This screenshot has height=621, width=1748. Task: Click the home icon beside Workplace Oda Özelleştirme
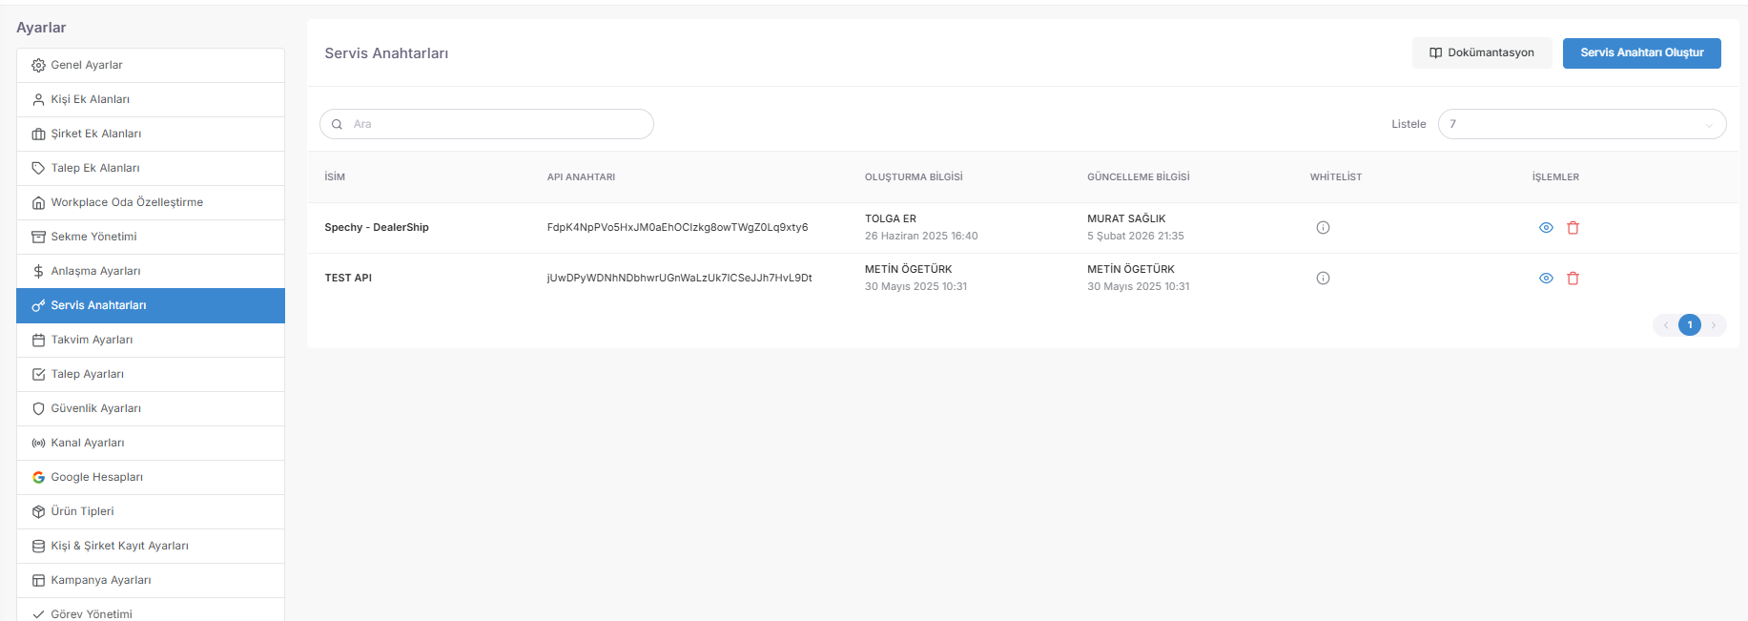[38, 203]
